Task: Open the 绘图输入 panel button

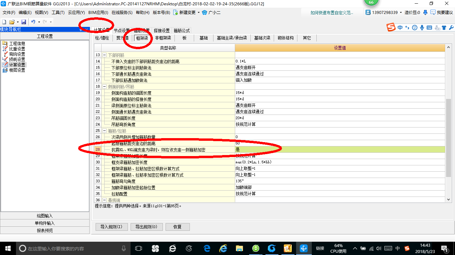Action: [x=45, y=216]
